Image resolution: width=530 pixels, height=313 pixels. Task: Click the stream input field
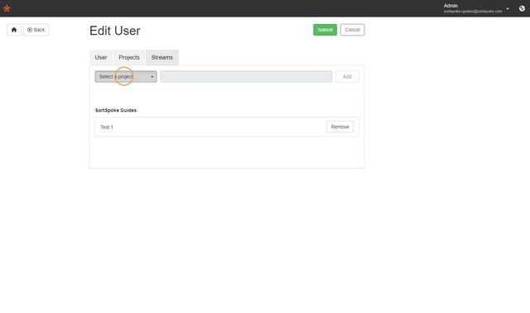(x=246, y=77)
